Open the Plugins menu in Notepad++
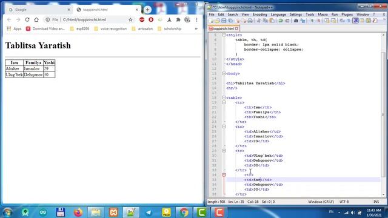The height and width of the screenshot is (218, 388). click(347, 15)
